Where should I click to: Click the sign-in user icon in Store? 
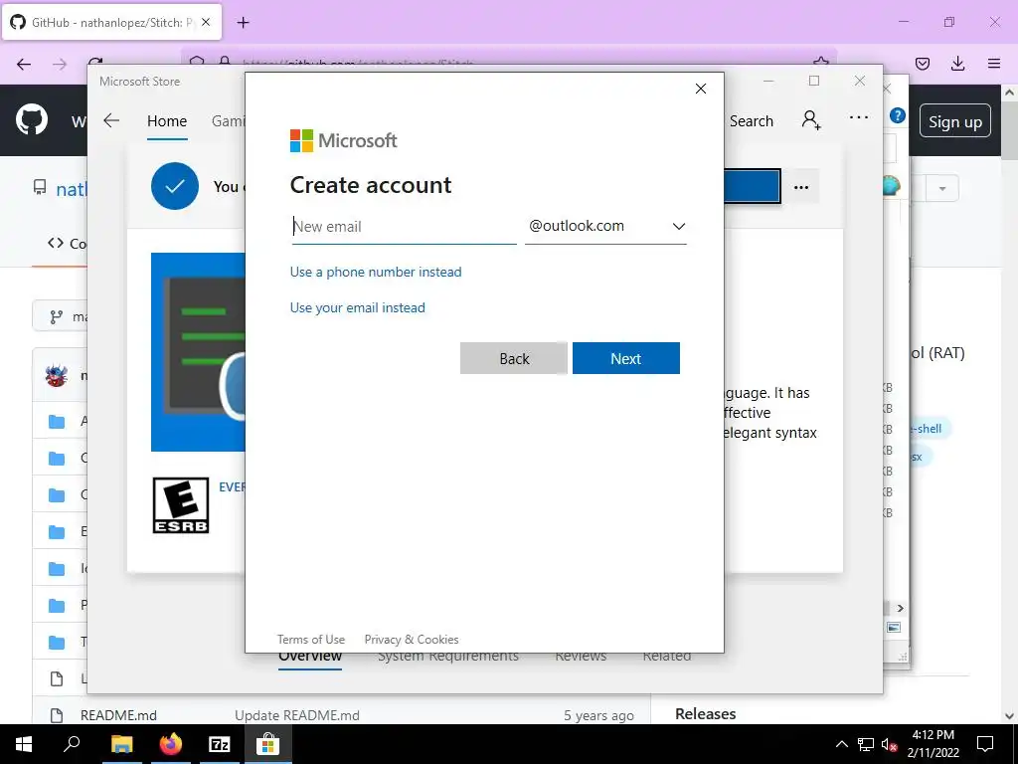pos(811,119)
